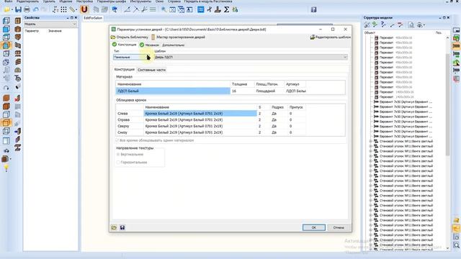
Task: Click the floppy save icon at dialog bottom
Action: [122, 227]
